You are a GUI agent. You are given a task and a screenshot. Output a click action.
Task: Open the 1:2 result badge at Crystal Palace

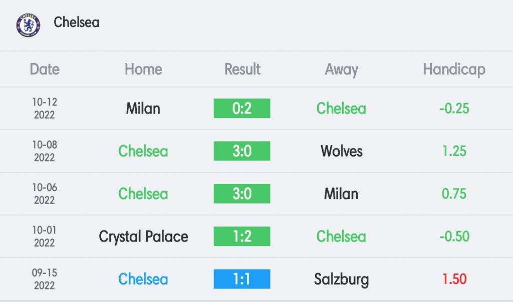click(242, 236)
